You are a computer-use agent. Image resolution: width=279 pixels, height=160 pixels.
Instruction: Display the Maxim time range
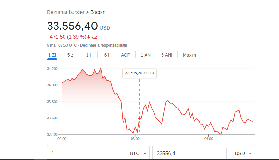[x=189, y=55]
